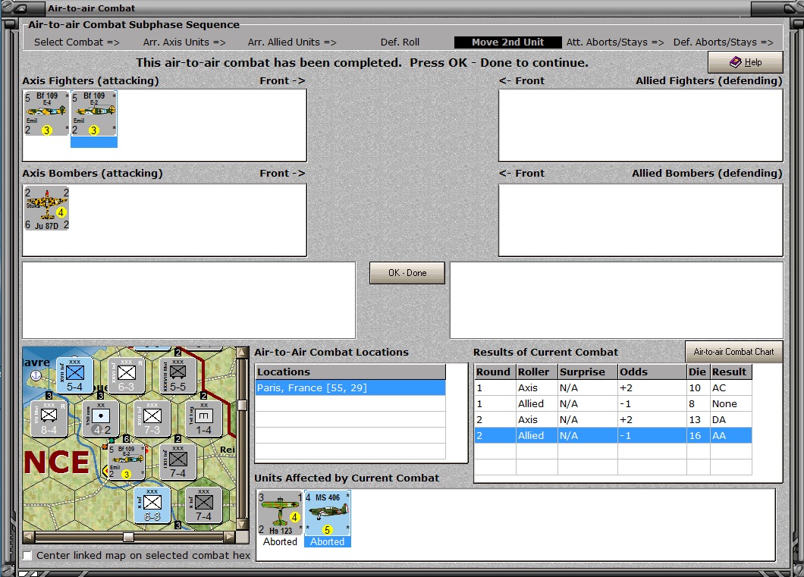Click the empty Allied Fighters defending box
Screen dimensions: 804x577
click(x=640, y=126)
